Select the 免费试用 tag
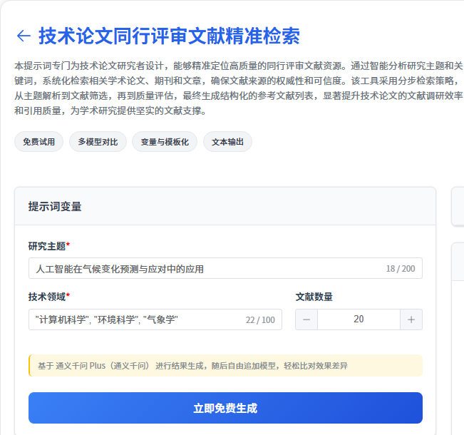Image resolution: width=464 pixels, height=435 pixels. 38,142
